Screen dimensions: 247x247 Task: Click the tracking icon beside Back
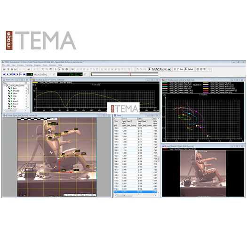point(9,88)
